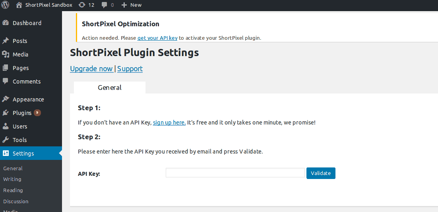Click the plus New icon
Screen dimensions: 438x212
click(x=124, y=5)
